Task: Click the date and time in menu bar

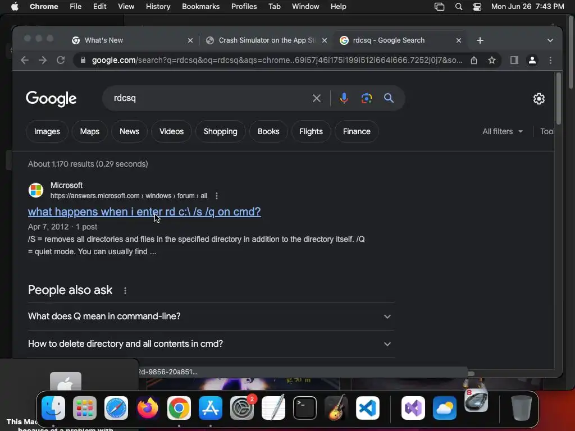Action: [x=527, y=7]
